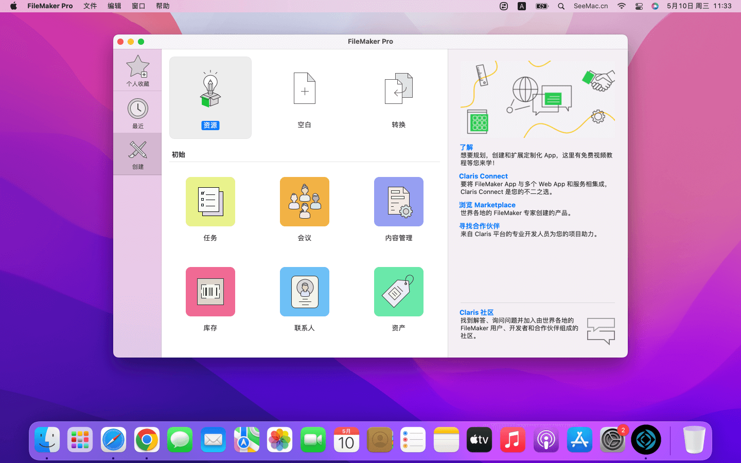This screenshot has height=463, width=741.
Task: Click the SeeMac.cn menu bar text
Action: 590,6
